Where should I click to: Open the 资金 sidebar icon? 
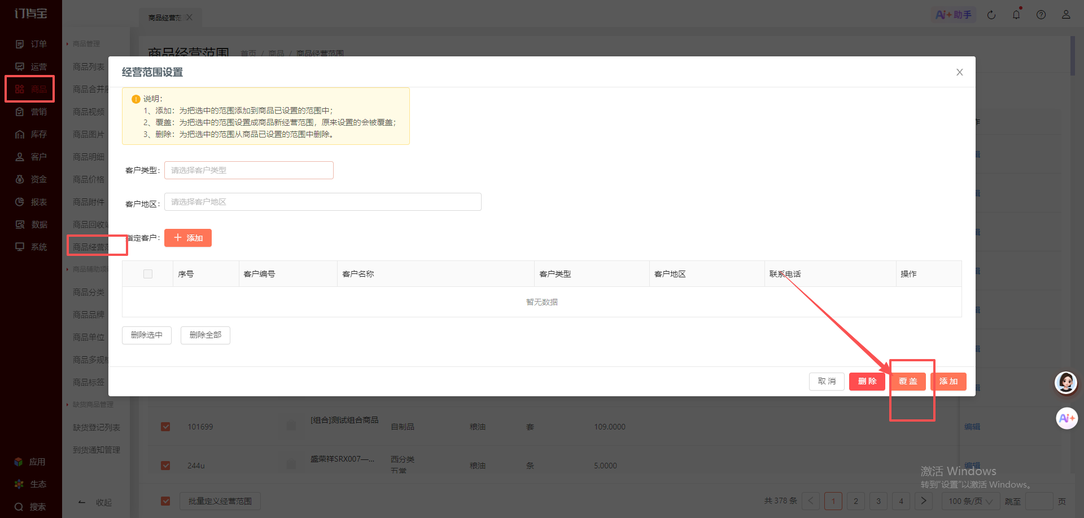(20, 179)
